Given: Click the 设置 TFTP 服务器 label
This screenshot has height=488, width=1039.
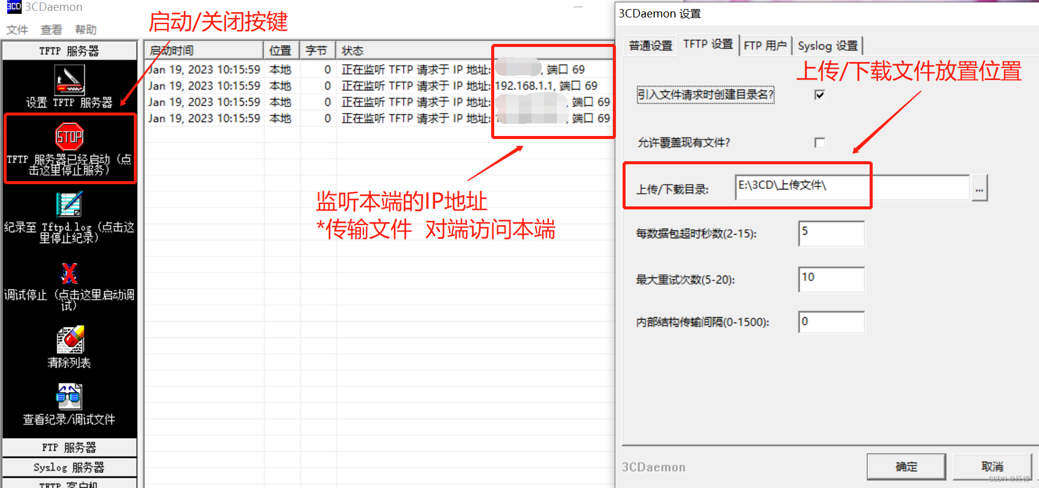Looking at the screenshot, I should 69,102.
